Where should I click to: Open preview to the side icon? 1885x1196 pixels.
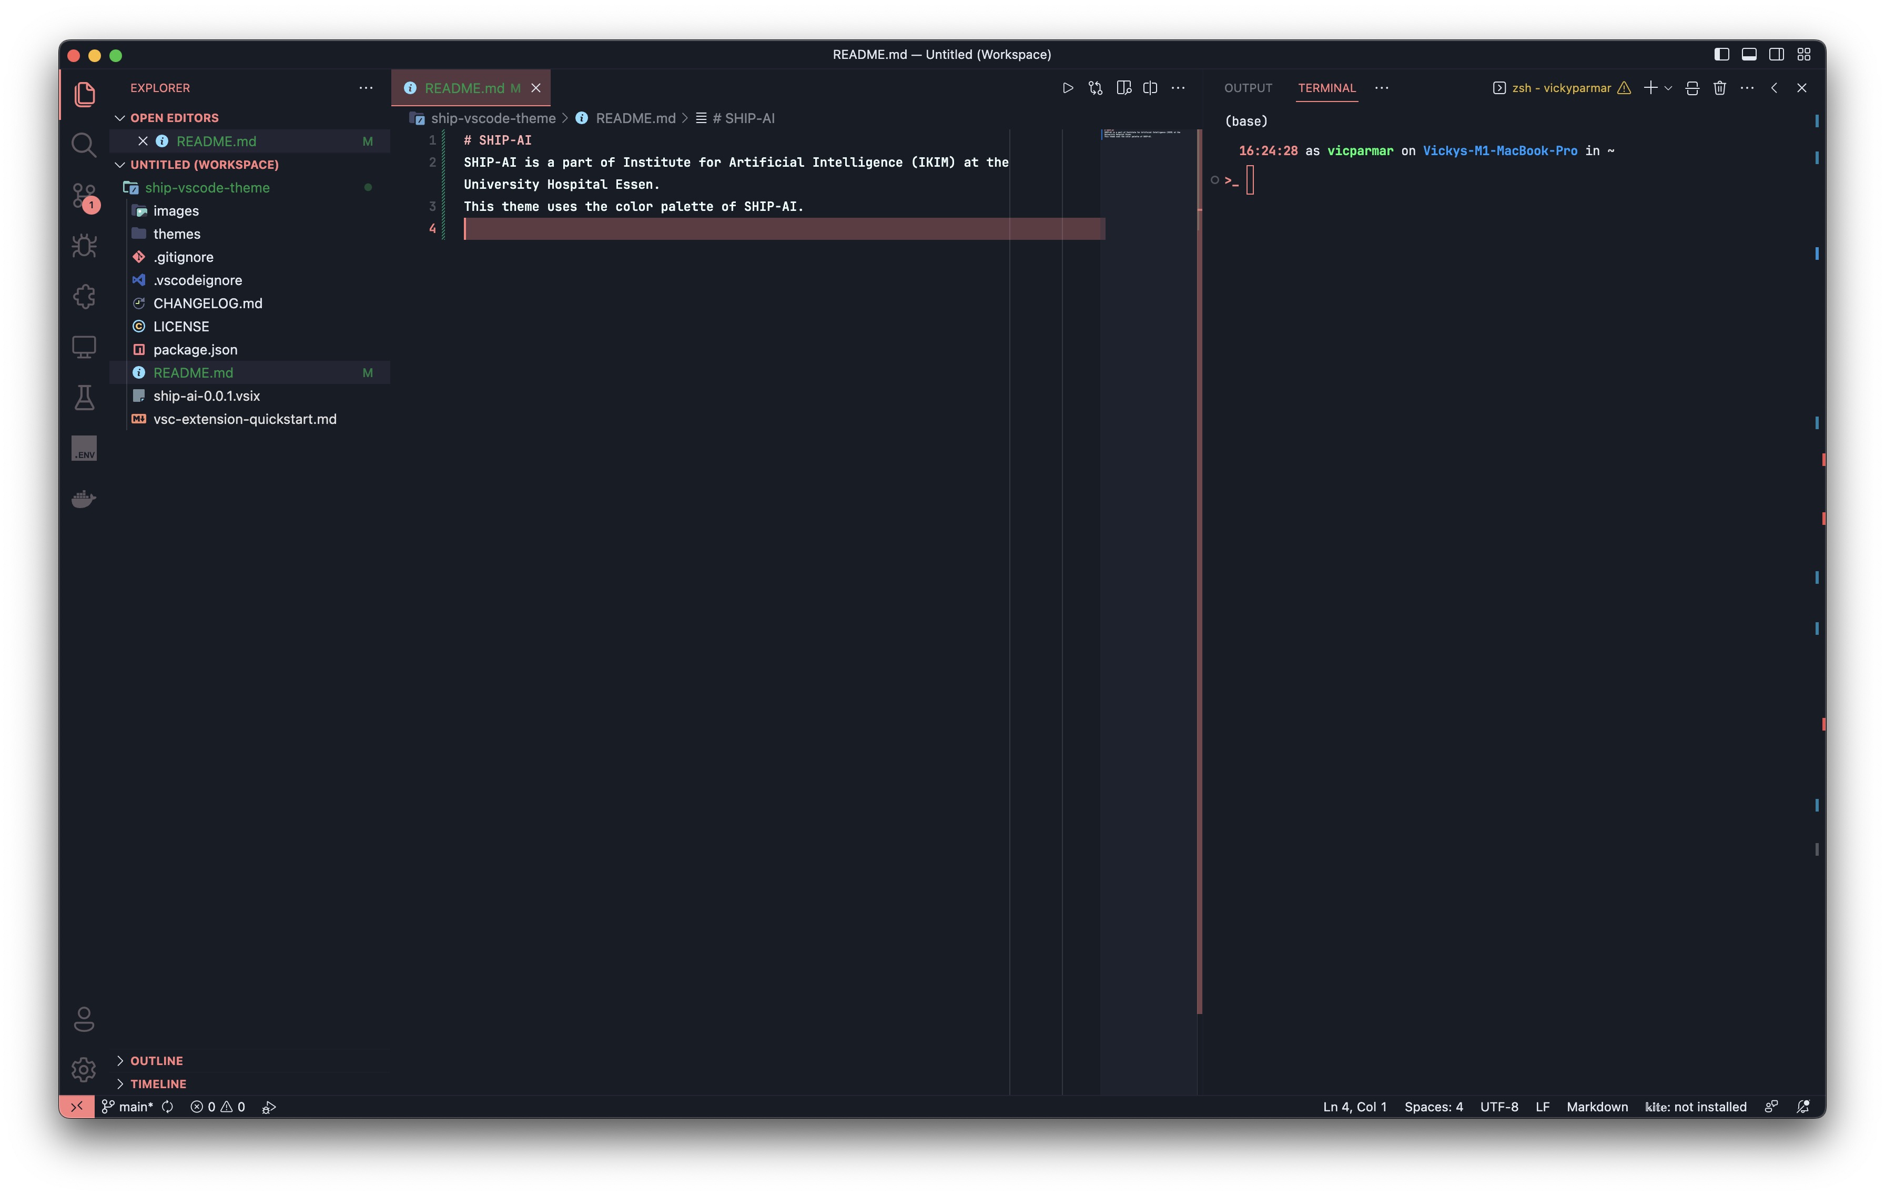[x=1123, y=88]
